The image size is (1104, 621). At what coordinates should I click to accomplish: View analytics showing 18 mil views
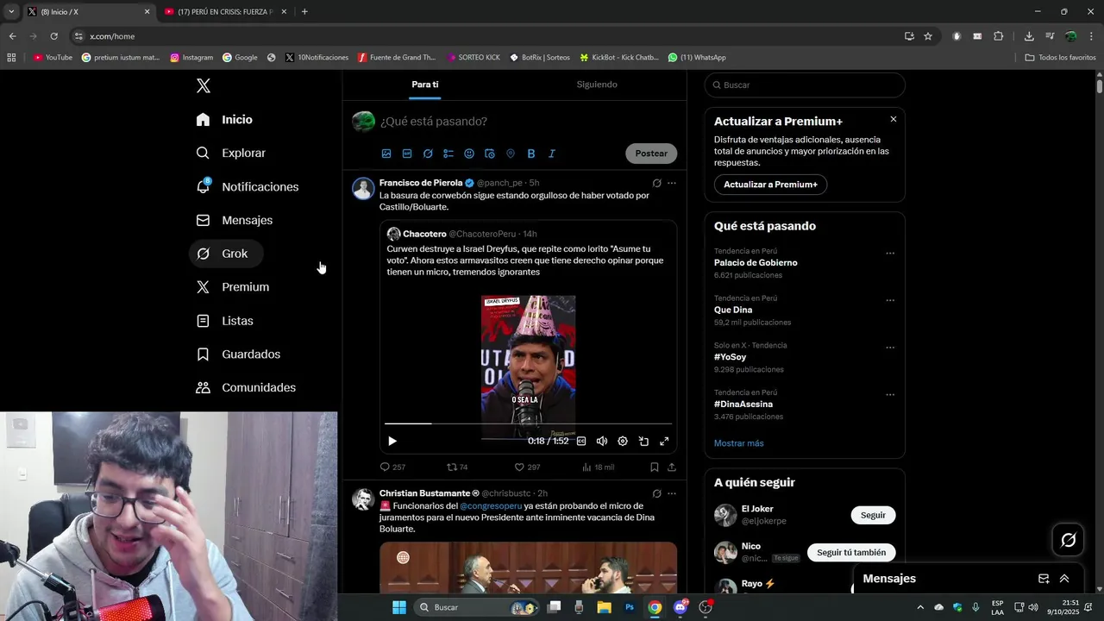[x=598, y=467]
